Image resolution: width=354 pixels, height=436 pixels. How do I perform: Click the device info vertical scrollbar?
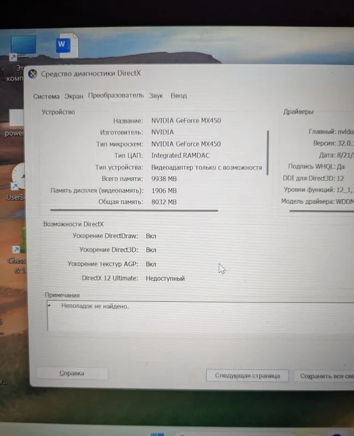(268, 153)
